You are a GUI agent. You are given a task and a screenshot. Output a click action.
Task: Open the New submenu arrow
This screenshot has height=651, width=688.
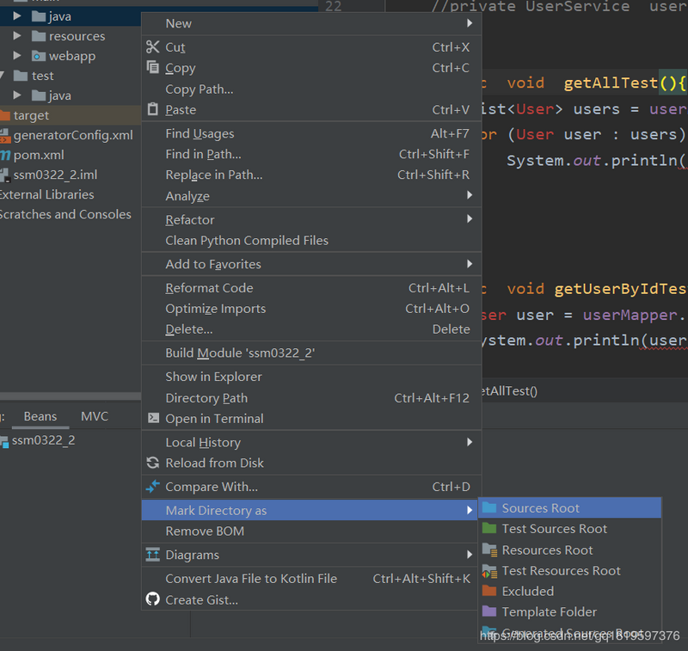click(470, 23)
